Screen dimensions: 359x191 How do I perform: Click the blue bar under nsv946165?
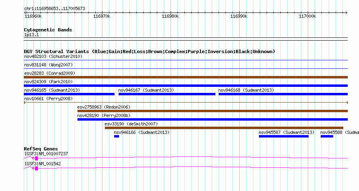(x=69, y=94)
